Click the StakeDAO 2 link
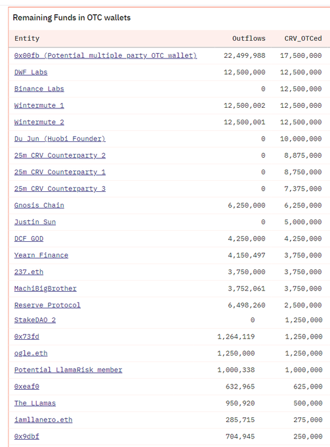This screenshot has height=447, width=330. point(35,320)
